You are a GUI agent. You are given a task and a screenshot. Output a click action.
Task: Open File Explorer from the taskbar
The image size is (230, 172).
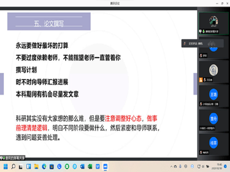(36, 166)
